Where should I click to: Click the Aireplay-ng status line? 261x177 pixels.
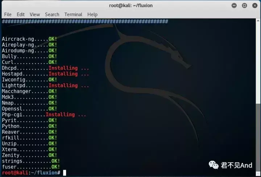click(x=29, y=45)
